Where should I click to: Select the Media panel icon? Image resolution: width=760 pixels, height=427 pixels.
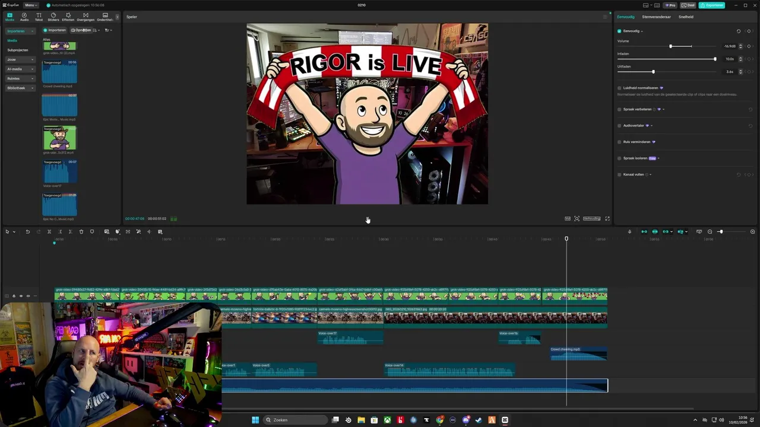coord(9,17)
